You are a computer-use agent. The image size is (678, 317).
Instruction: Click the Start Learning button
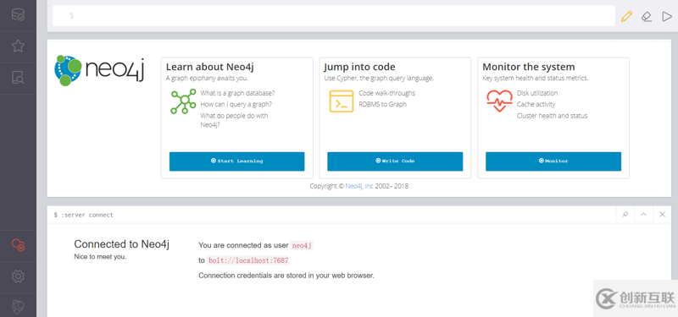237,161
